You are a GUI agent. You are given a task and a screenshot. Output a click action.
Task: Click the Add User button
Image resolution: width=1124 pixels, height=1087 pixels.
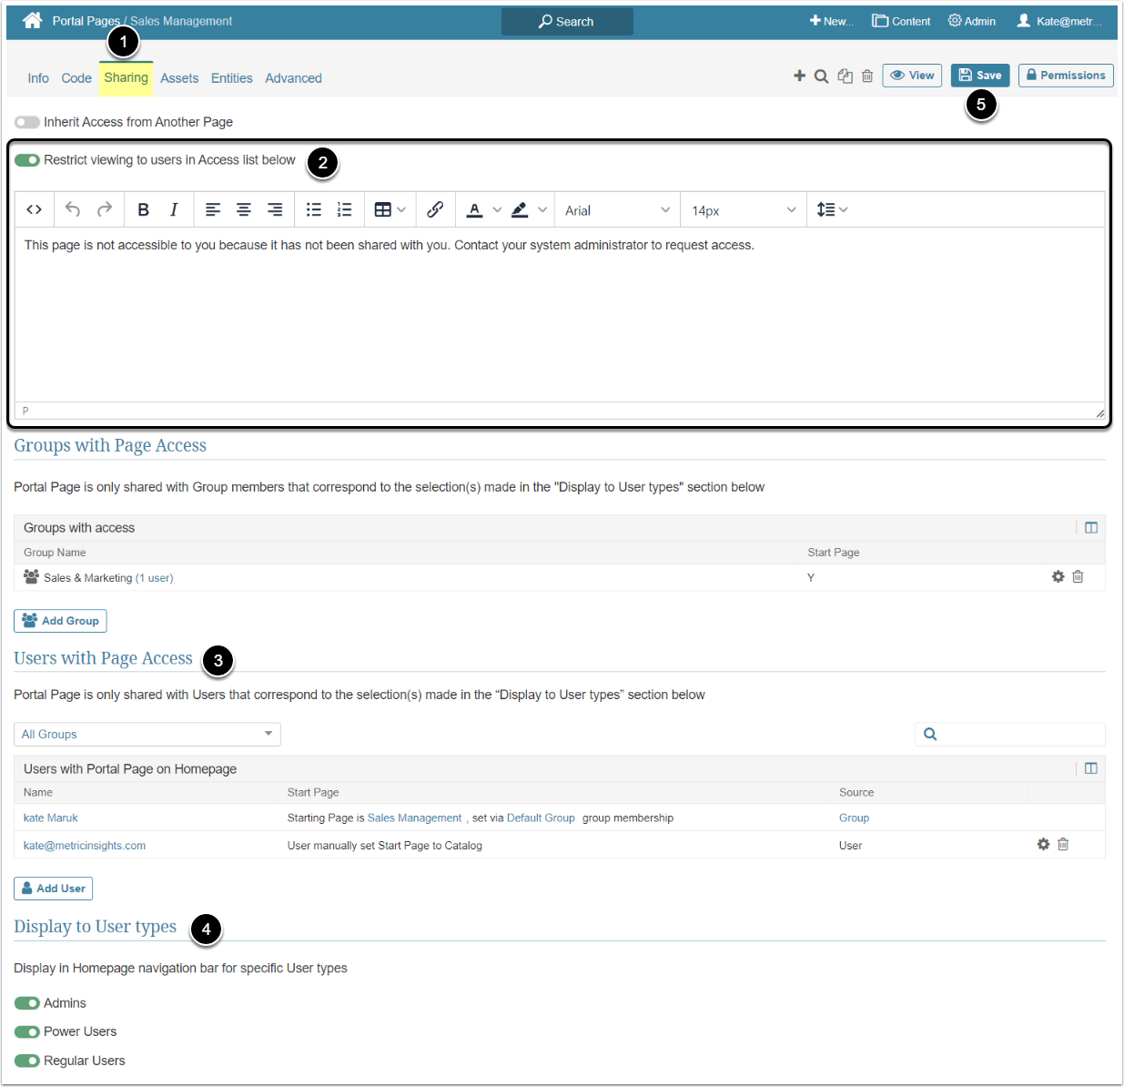coord(53,889)
